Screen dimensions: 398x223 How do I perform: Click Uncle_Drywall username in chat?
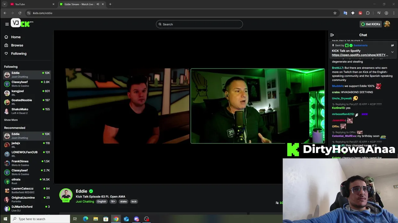tap(341, 98)
